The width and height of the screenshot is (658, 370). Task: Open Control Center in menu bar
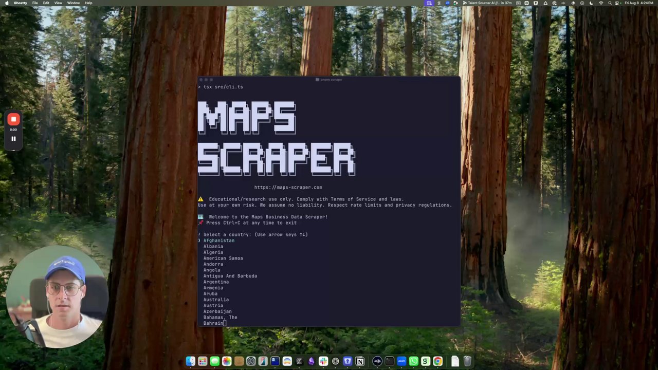pos(617,3)
